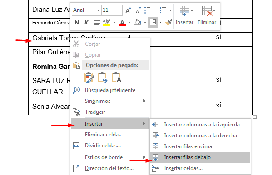Open the font size 11 dropdown
Viewport: 272px width, 175px height.
pos(112,10)
